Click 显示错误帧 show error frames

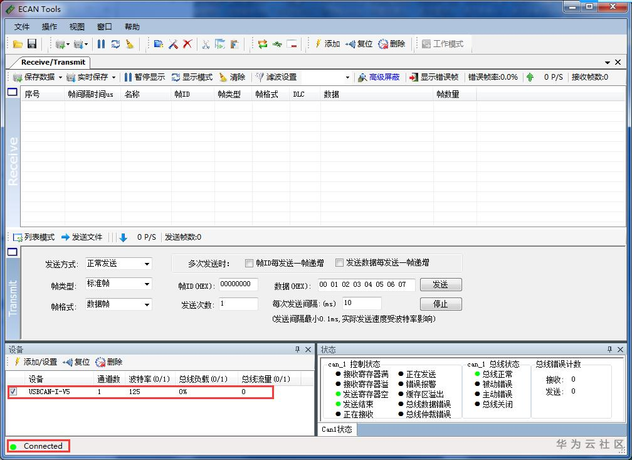(x=434, y=77)
